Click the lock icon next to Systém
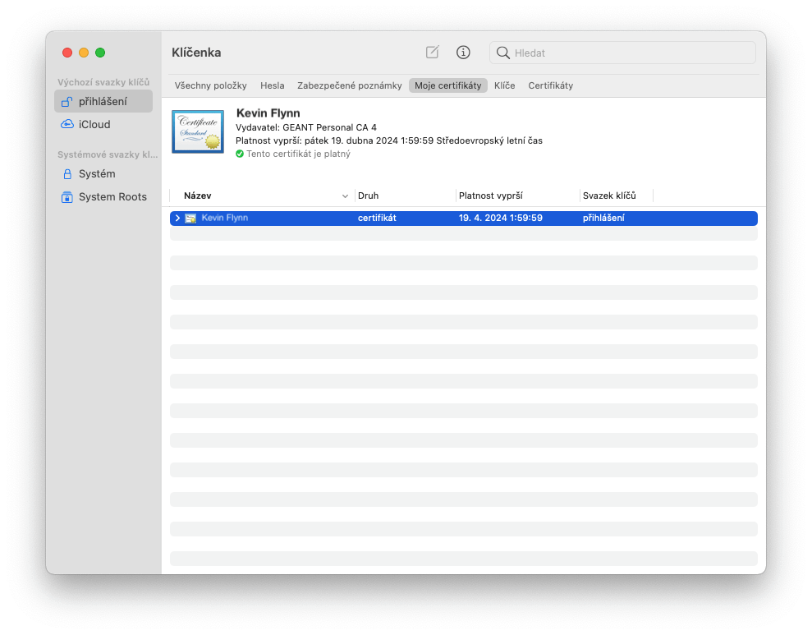The width and height of the screenshot is (812, 635). click(67, 174)
